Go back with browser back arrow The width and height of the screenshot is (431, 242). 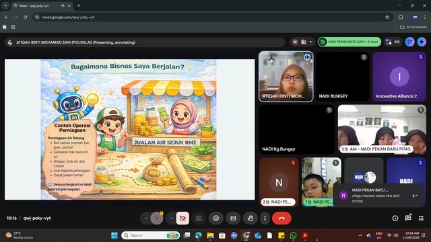pos(6,17)
